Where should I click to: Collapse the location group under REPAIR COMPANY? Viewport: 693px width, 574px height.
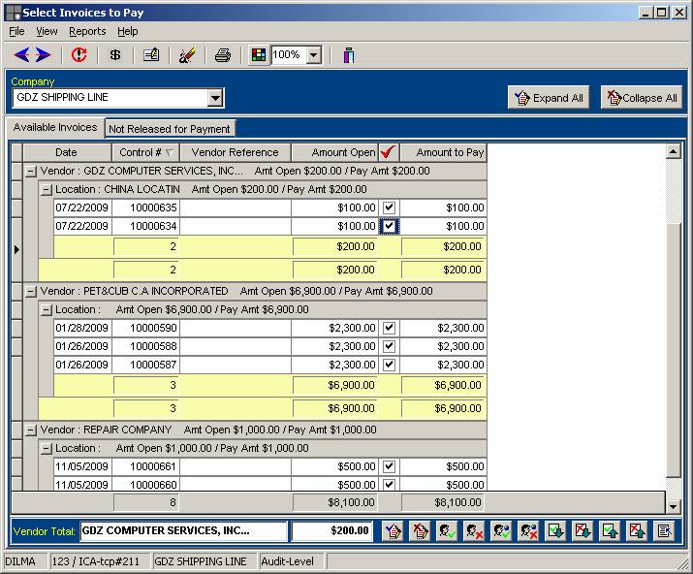coord(46,448)
